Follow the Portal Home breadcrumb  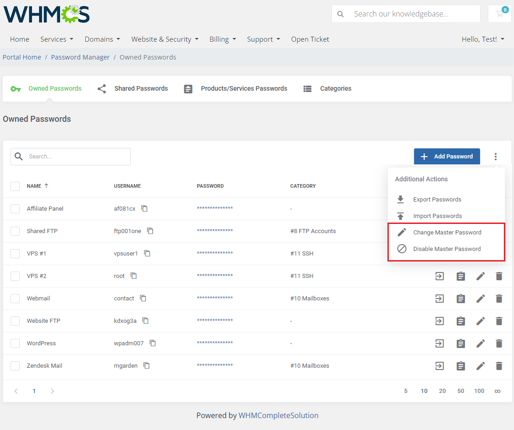22,57
